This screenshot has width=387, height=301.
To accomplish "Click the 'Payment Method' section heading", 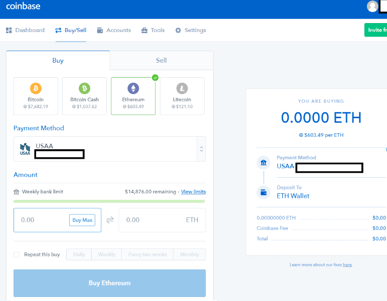I will pos(39,128).
